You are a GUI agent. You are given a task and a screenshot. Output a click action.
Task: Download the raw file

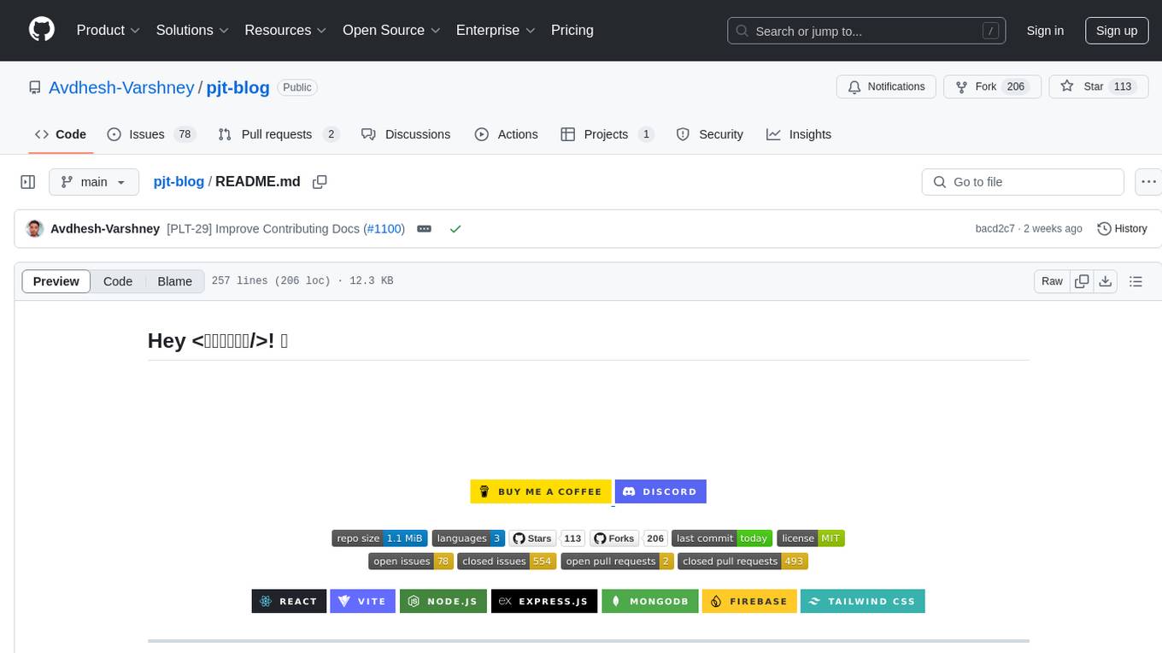(1105, 281)
